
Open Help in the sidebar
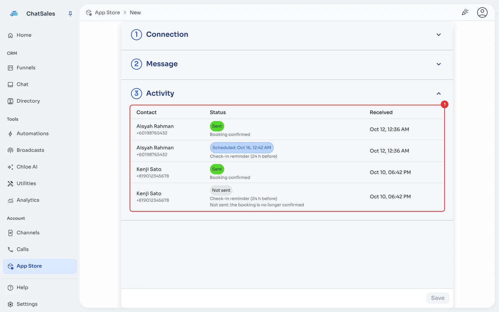[40, 288]
